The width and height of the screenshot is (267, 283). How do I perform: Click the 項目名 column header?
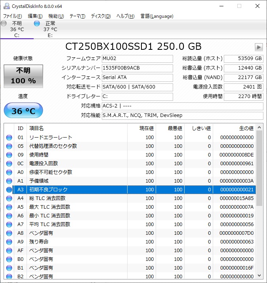(x=77, y=128)
